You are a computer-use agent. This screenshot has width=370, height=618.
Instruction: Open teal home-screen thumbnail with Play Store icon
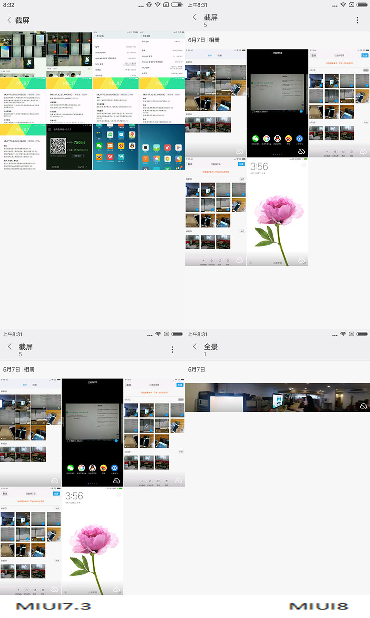pos(162,147)
